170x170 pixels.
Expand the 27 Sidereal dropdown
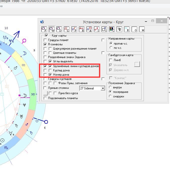(103, 88)
